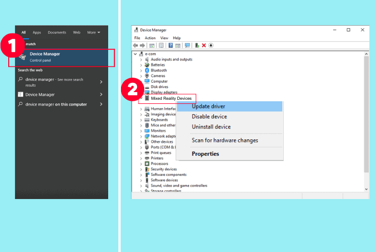Click the Bluetooth device category icon
Screen dimensions: 376x252
147,70
